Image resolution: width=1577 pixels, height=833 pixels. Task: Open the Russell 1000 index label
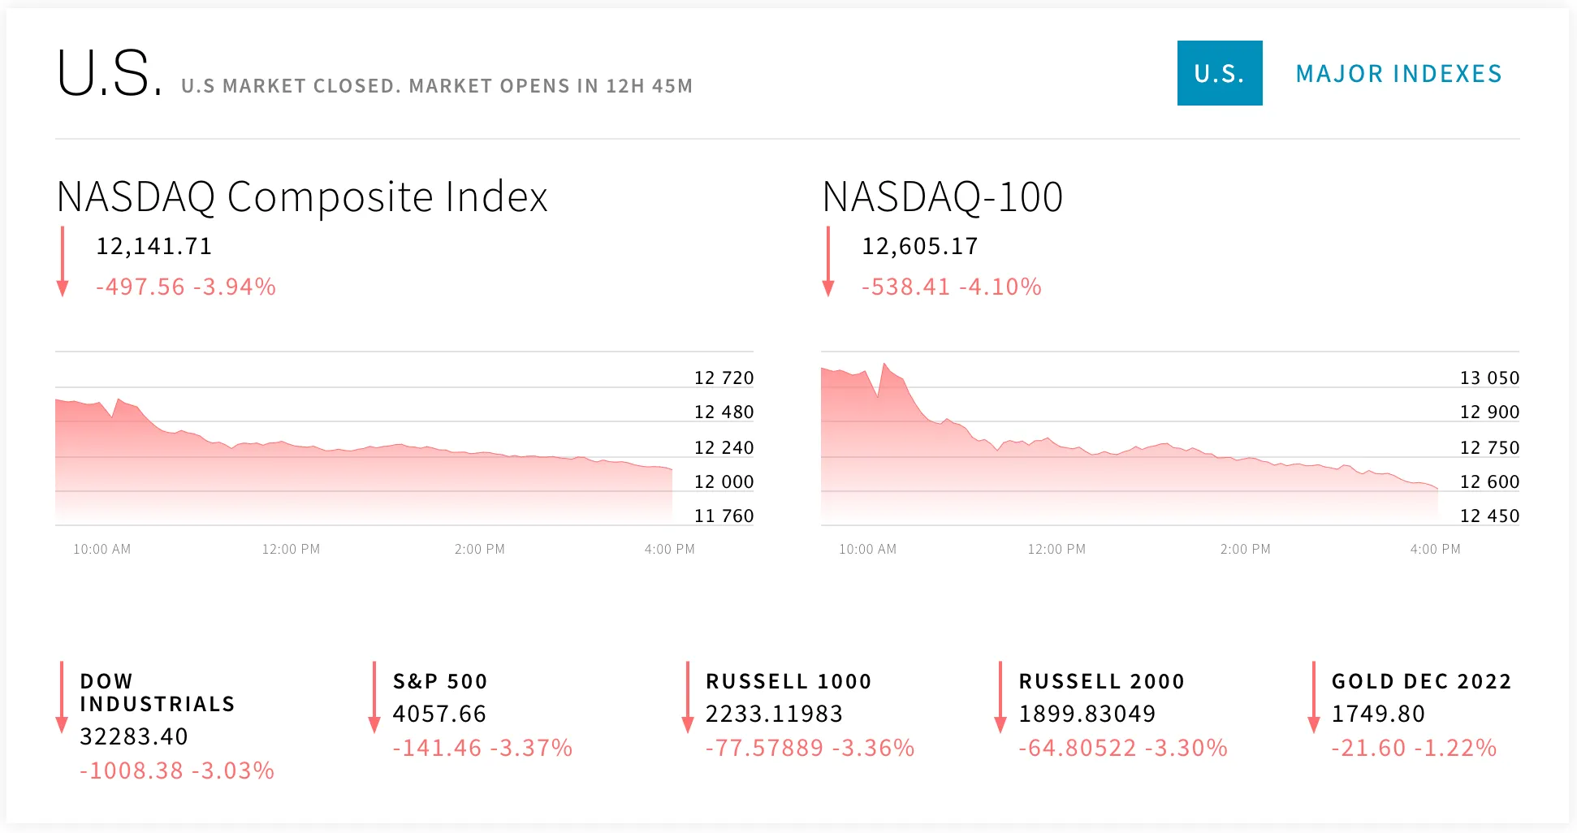tap(788, 681)
